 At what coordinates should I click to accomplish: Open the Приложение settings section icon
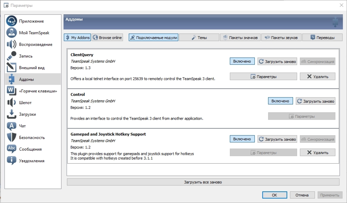click(12, 21)
